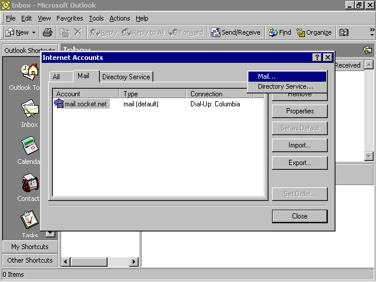The image size is (376, 282).
Task: Click the message list scroll-down arrow
Action: point(369,156)
